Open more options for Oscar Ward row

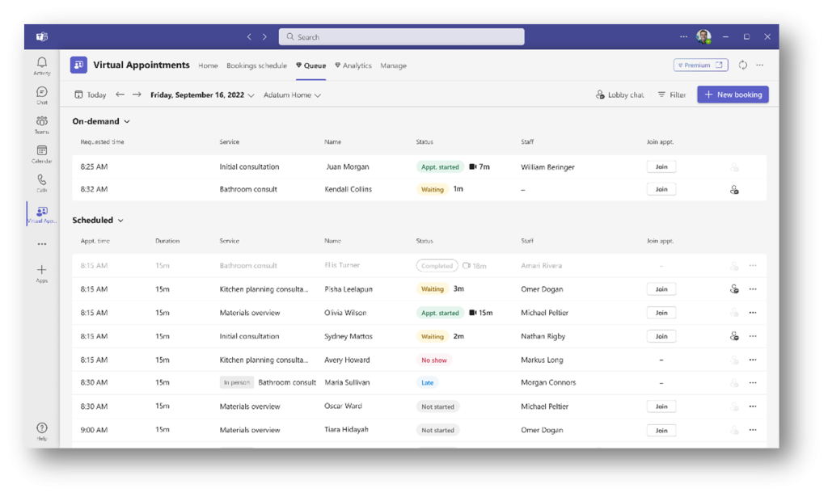coord(753,406)
